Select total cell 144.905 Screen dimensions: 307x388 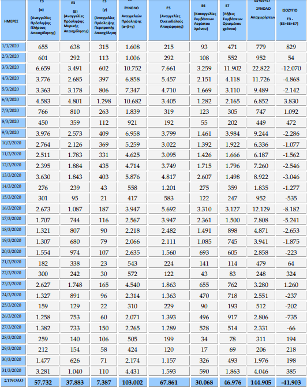[261, 382]
